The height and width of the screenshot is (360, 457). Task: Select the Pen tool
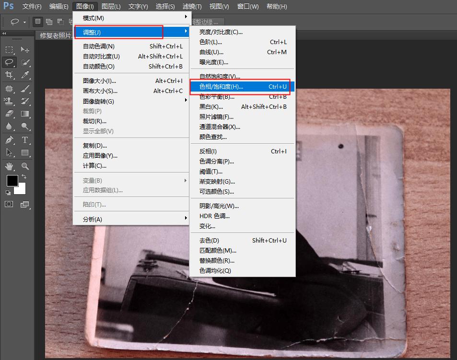9,140
